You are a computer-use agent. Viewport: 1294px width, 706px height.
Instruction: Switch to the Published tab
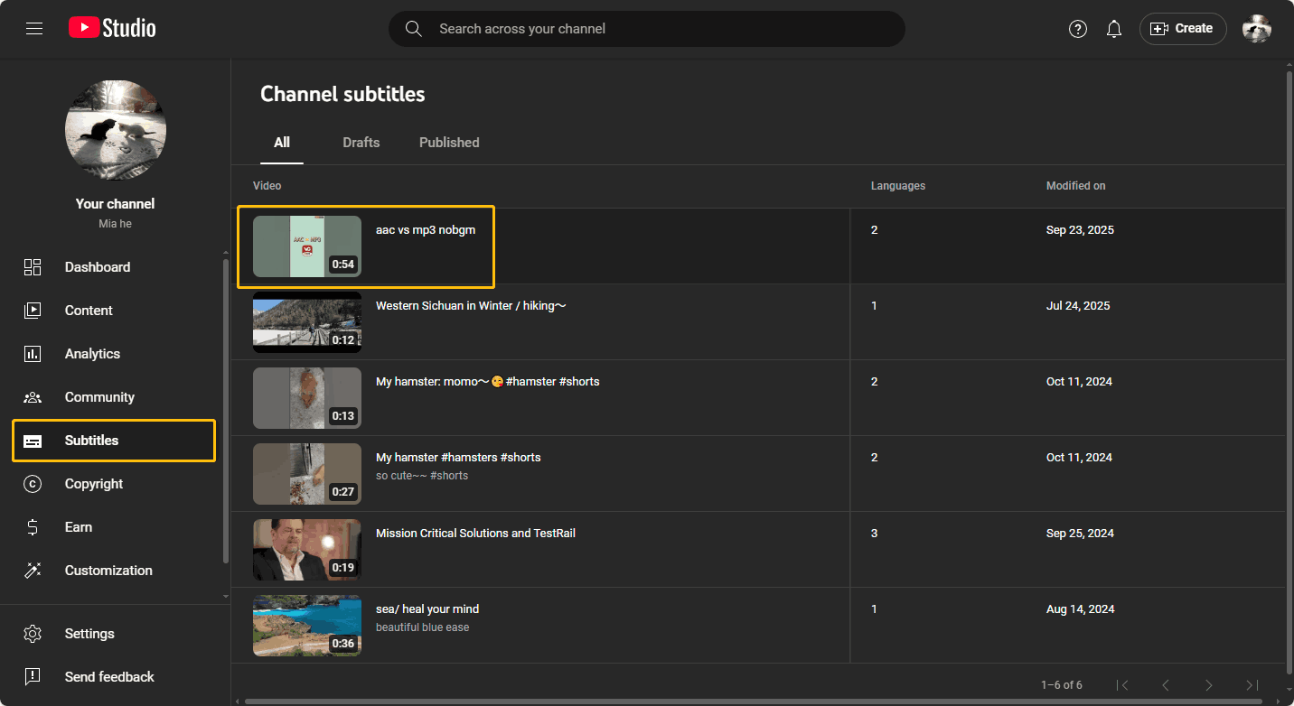449,143
